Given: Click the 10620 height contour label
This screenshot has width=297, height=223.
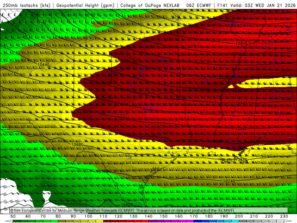Looking at the screenshot, I should coord(217,141).
